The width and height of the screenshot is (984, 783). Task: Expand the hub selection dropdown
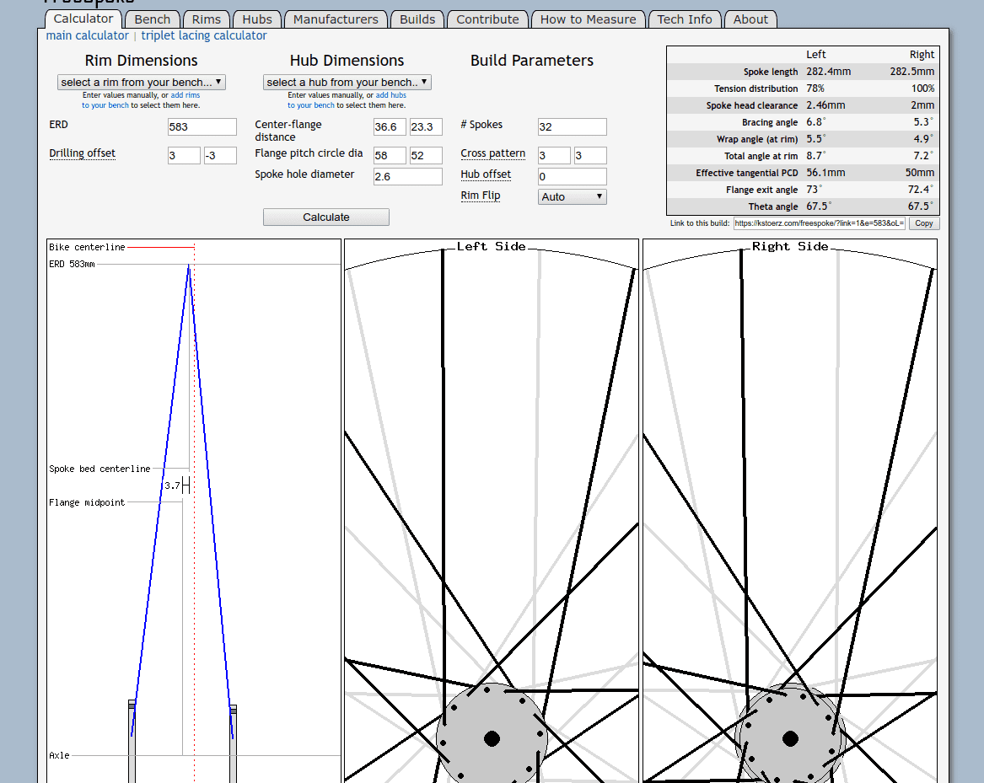pyautogui.click(x=347, y=83)
